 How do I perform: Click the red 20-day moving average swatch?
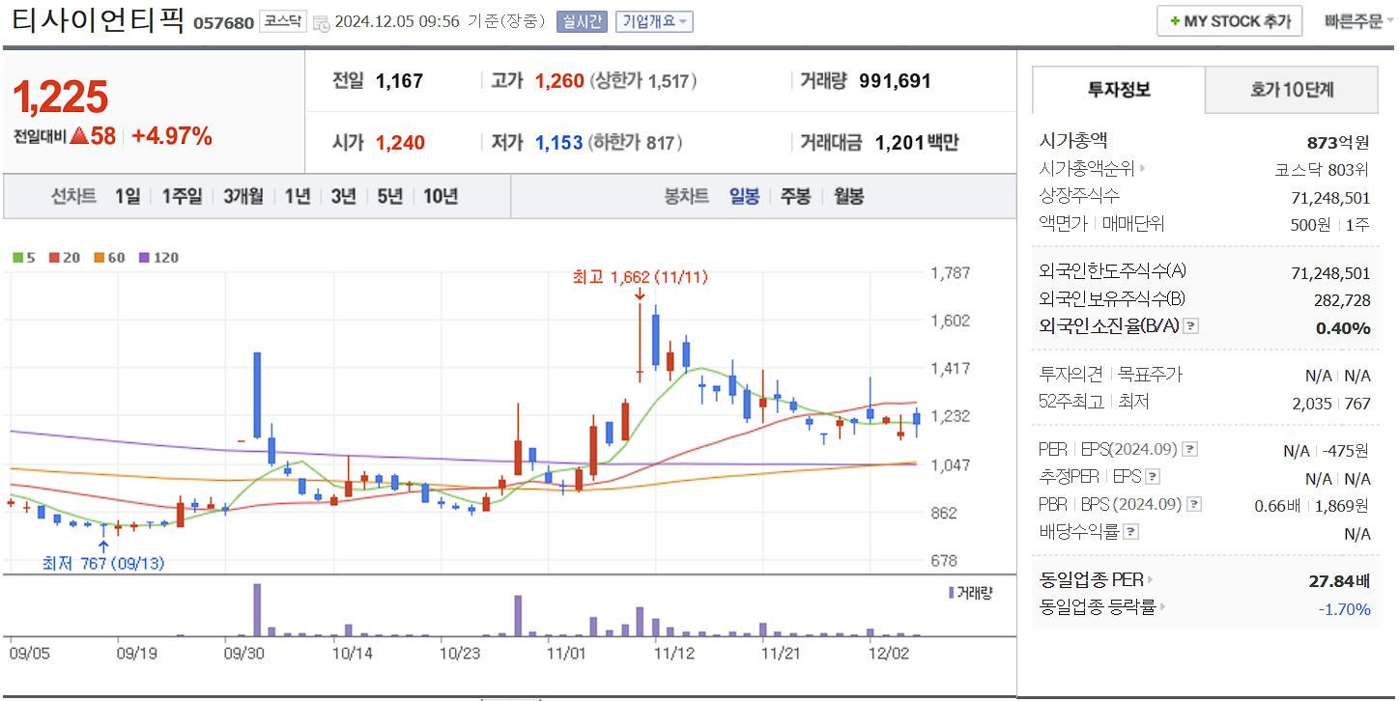pos(53,258)
